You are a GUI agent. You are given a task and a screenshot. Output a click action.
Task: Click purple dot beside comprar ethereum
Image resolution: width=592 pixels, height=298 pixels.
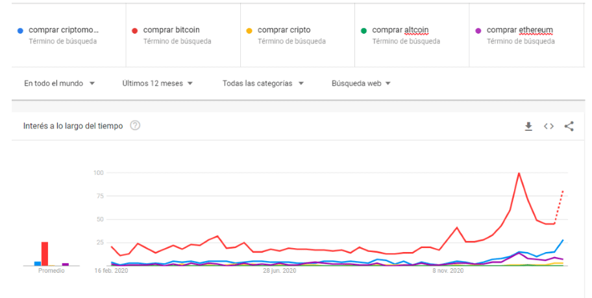(478, 30)
